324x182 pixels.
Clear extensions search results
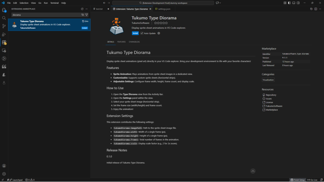pos(83,15)
